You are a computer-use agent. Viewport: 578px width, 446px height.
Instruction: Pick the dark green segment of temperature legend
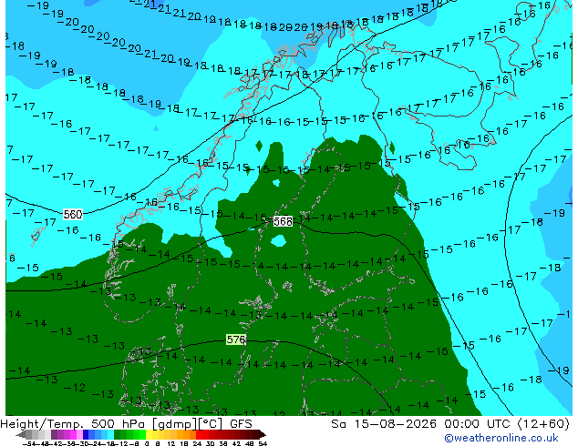pyautogui.click(x=118, y=434)
